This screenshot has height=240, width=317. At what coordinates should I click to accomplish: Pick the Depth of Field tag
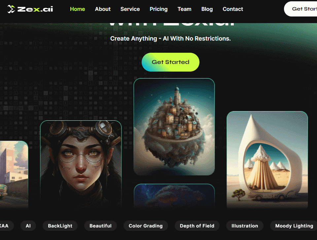197,226
